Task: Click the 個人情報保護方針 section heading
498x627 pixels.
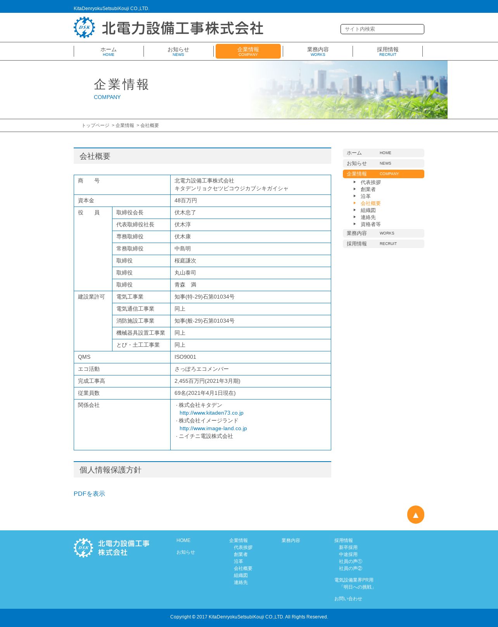Action: point(202,470)
